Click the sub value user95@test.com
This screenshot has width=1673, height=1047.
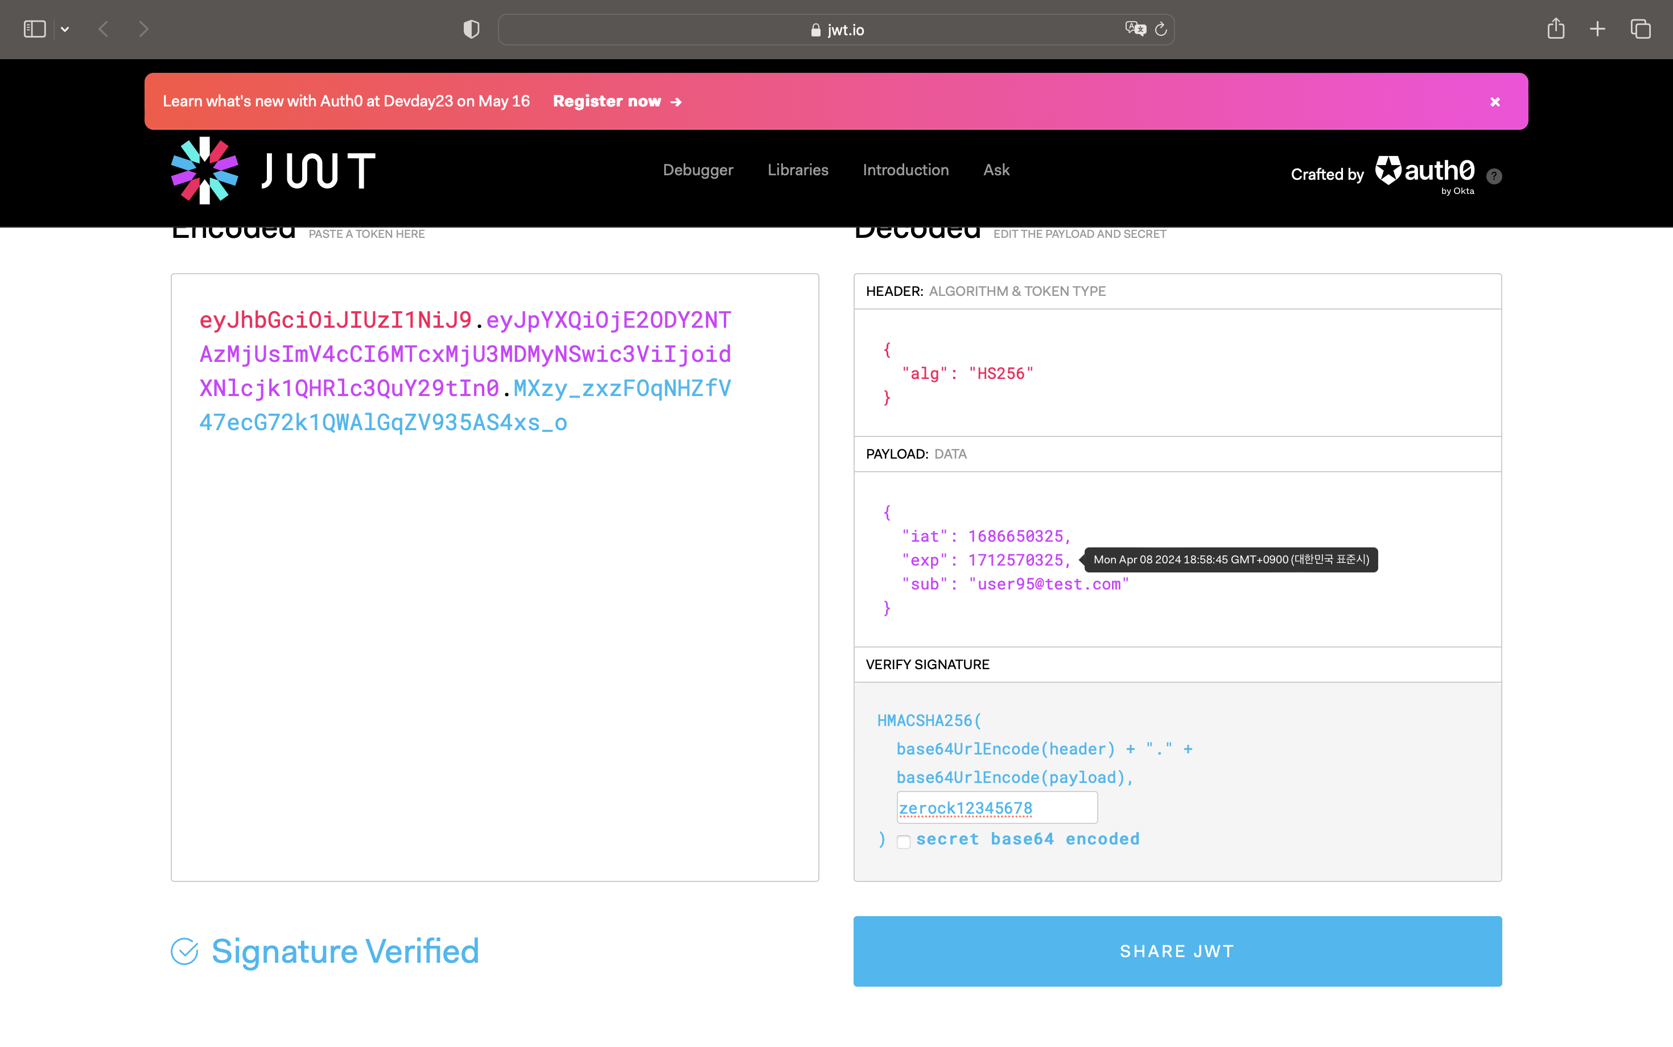pyautogui.click(x=1049, y=584)
